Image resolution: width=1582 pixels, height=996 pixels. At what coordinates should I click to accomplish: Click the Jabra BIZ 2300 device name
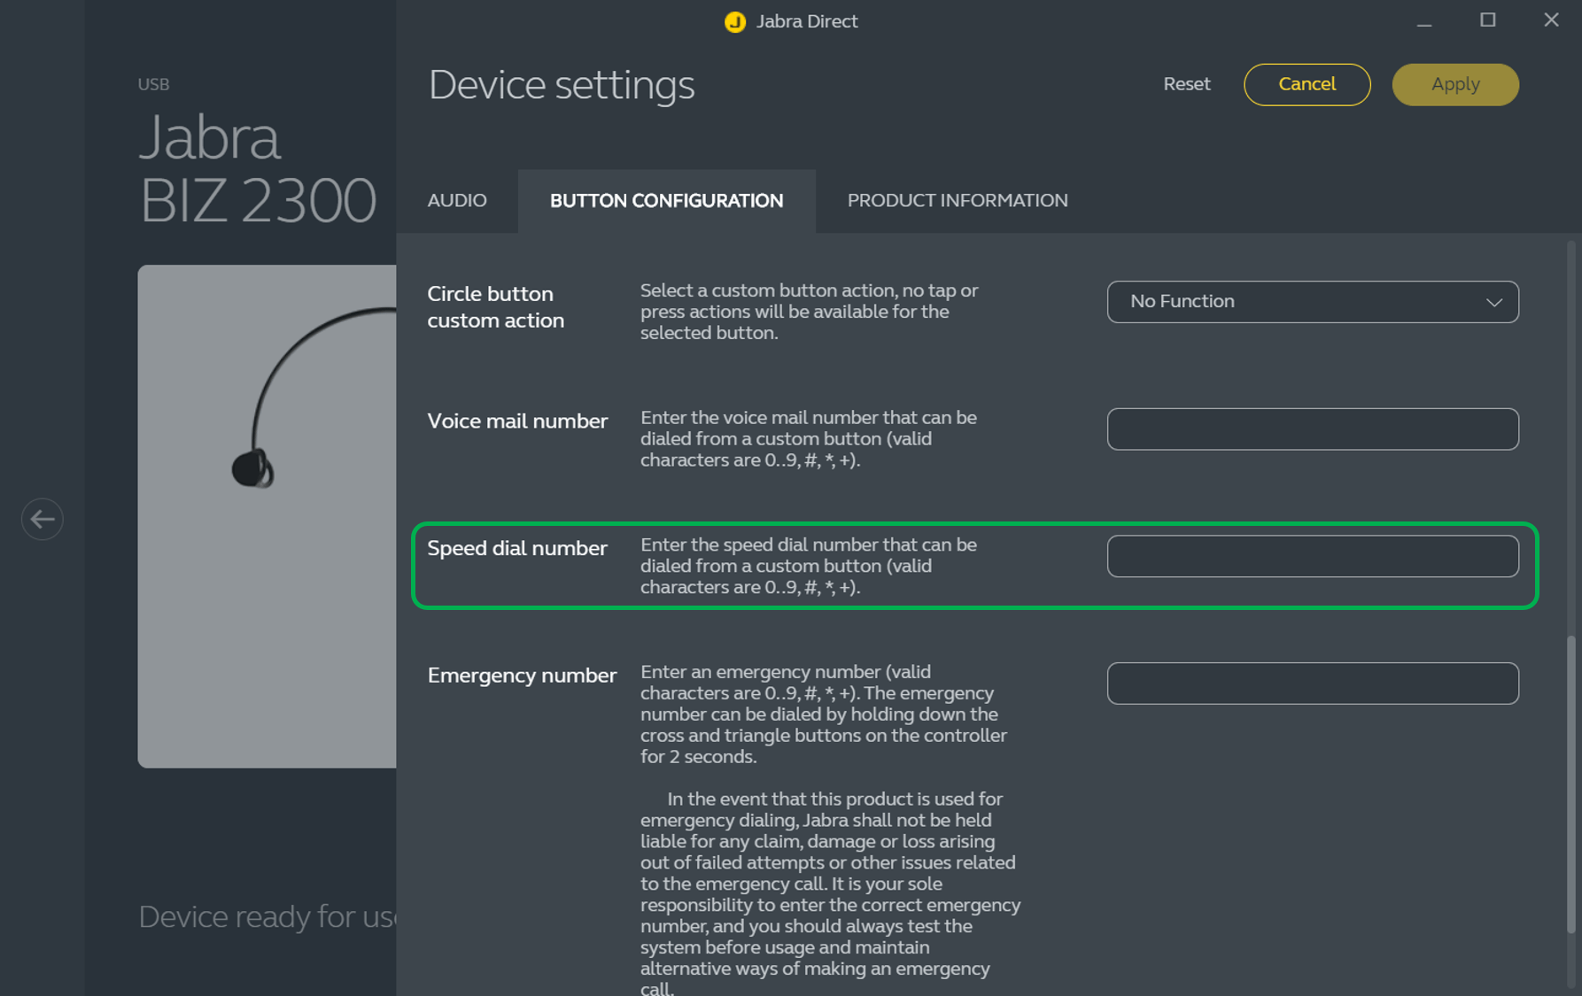[x=257, y=169]
